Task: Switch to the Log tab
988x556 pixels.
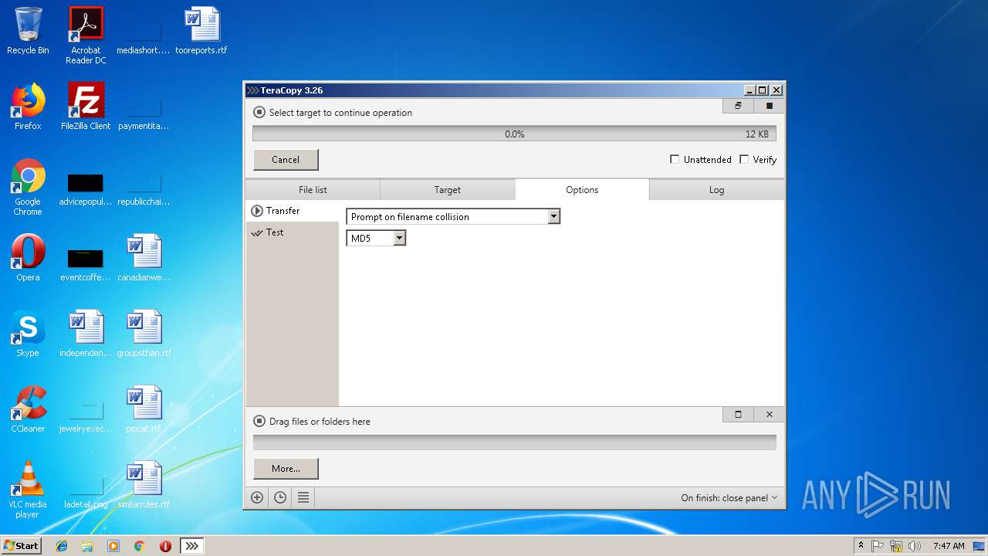Action: [717, 190]
